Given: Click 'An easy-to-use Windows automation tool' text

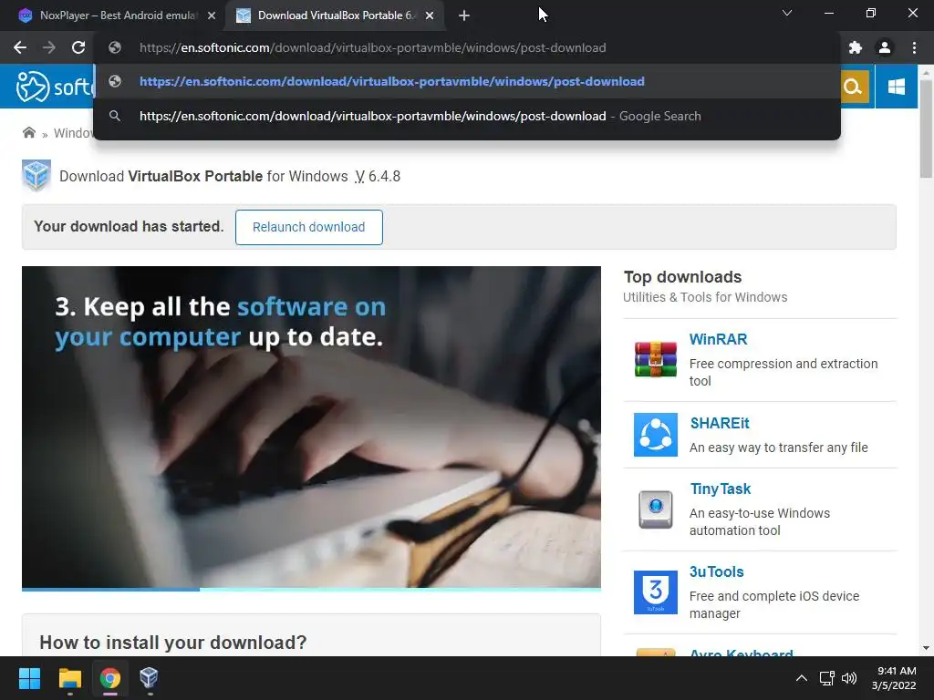Looking at the screenshot, I should pyautogui.click(x=760, y=521).
